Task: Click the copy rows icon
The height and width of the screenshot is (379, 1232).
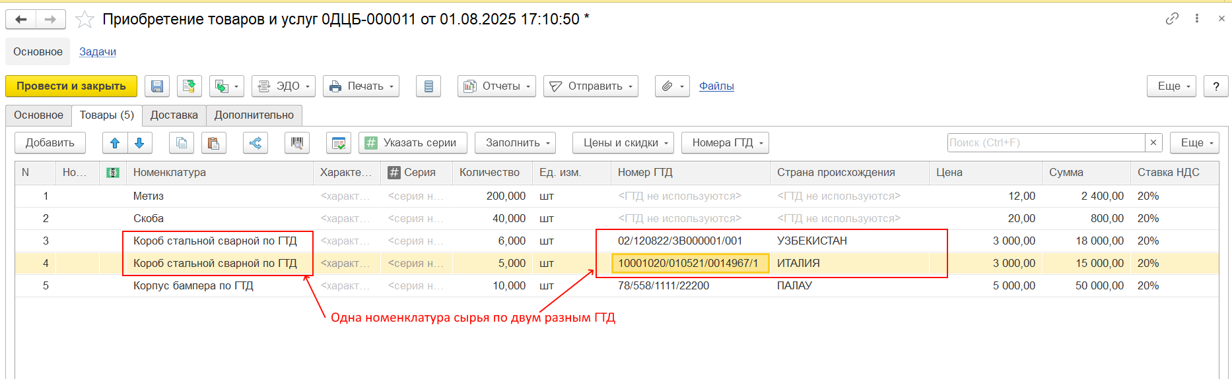Action: tap(182, 143)
